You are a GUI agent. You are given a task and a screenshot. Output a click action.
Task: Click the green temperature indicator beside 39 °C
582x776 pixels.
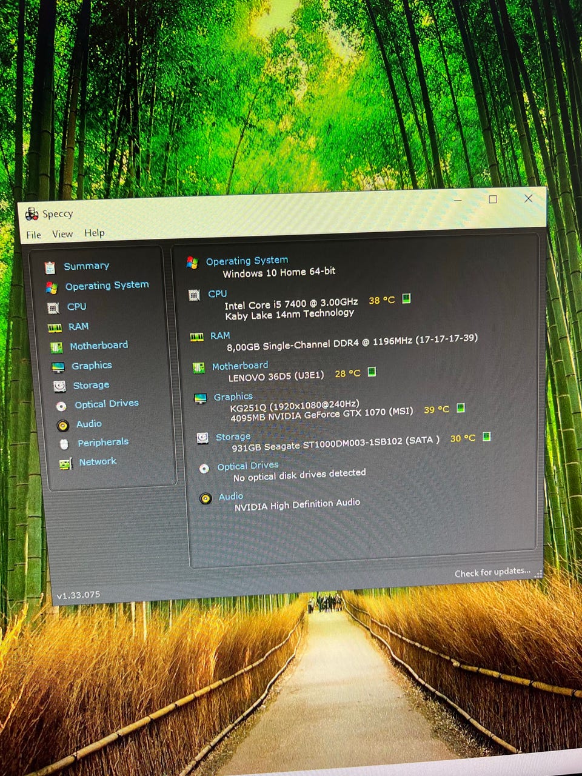[460, 408]
